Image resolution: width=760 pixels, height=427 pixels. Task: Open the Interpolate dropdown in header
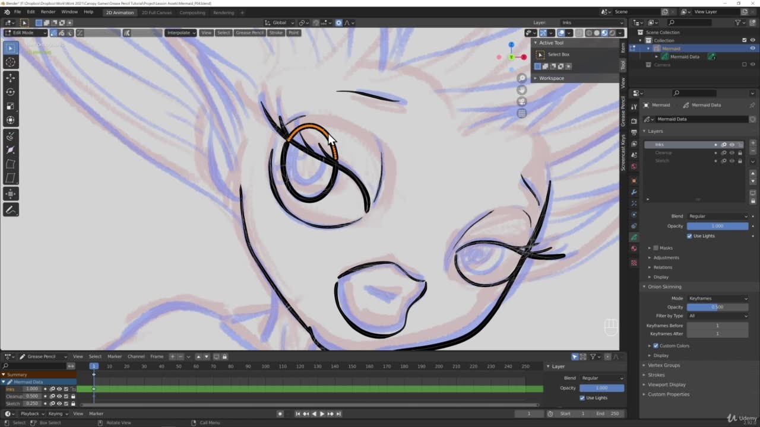[x=180, y=33]
